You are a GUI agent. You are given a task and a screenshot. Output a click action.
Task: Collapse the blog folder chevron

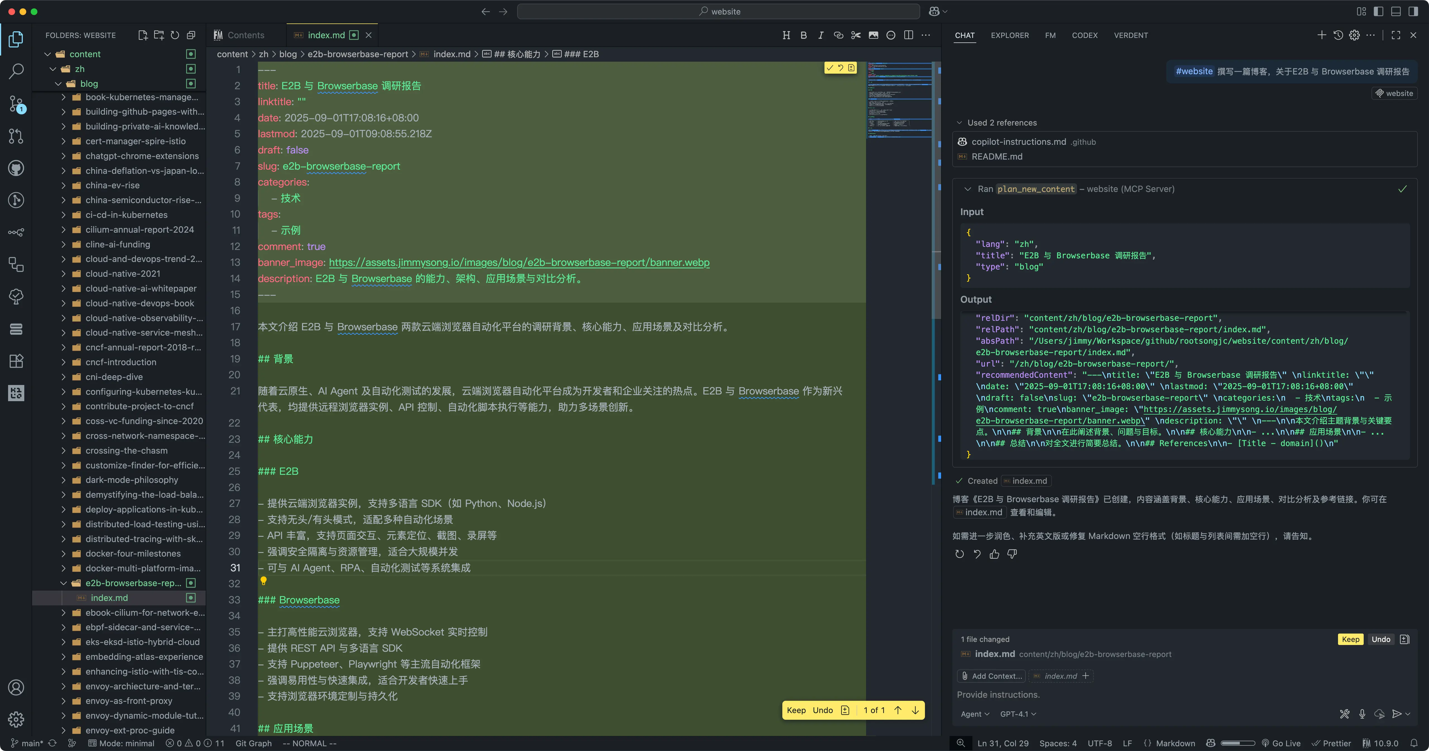click(x=58, y=84)
